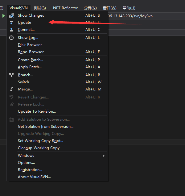Launch Disk-Browser
The height and width of the screenshot is (196, 185).
57,45
